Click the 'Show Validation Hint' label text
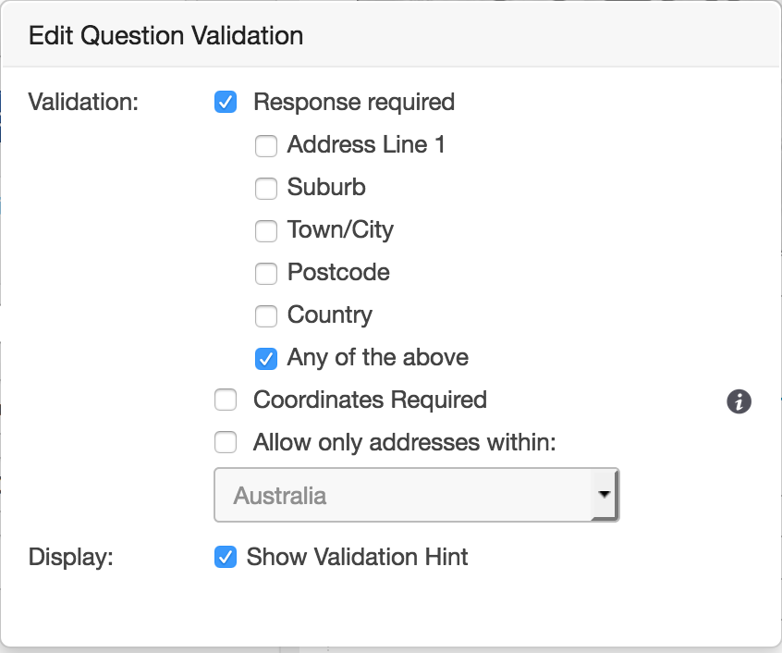 tap(357, 557)
